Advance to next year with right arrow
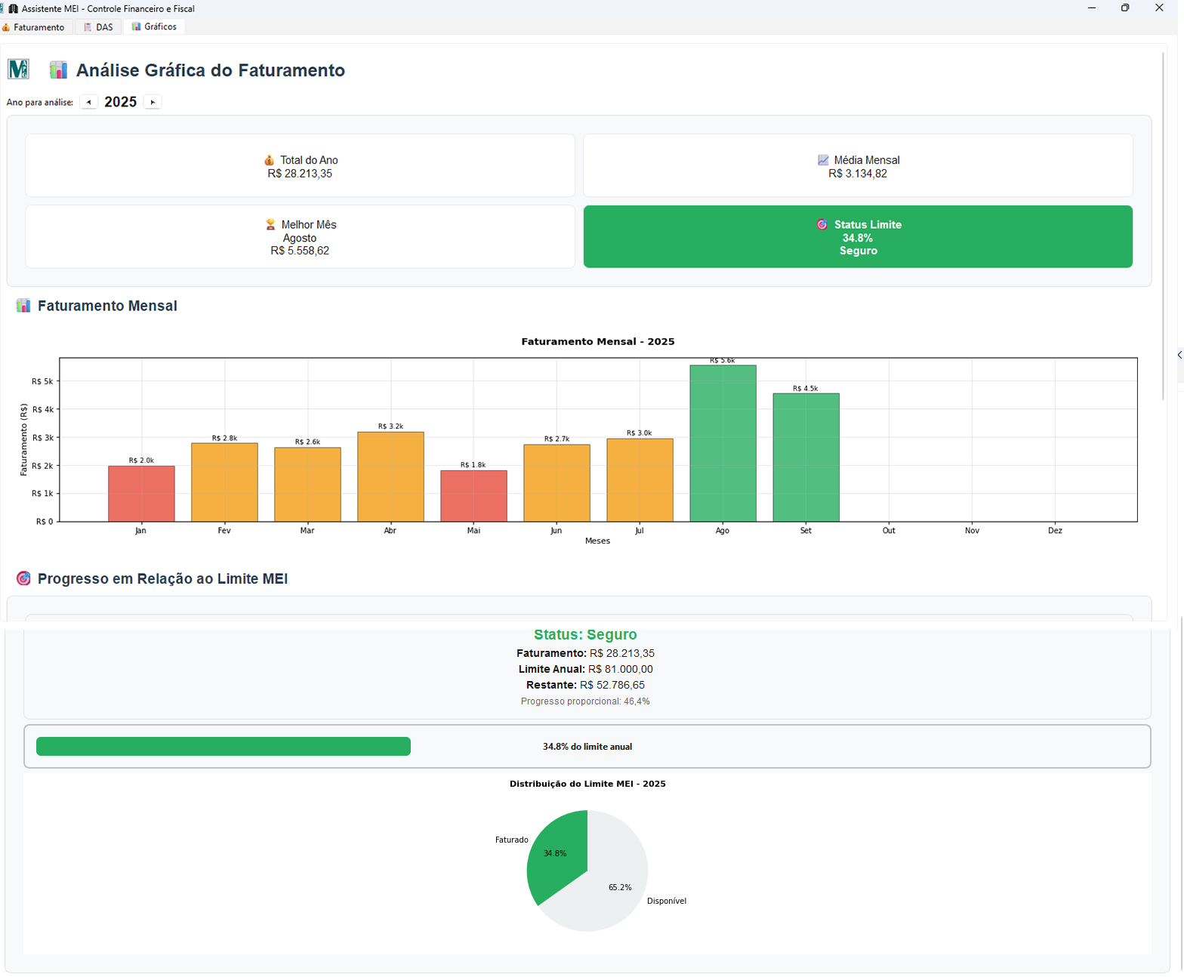1184x977 pixels. click(153, 102)
